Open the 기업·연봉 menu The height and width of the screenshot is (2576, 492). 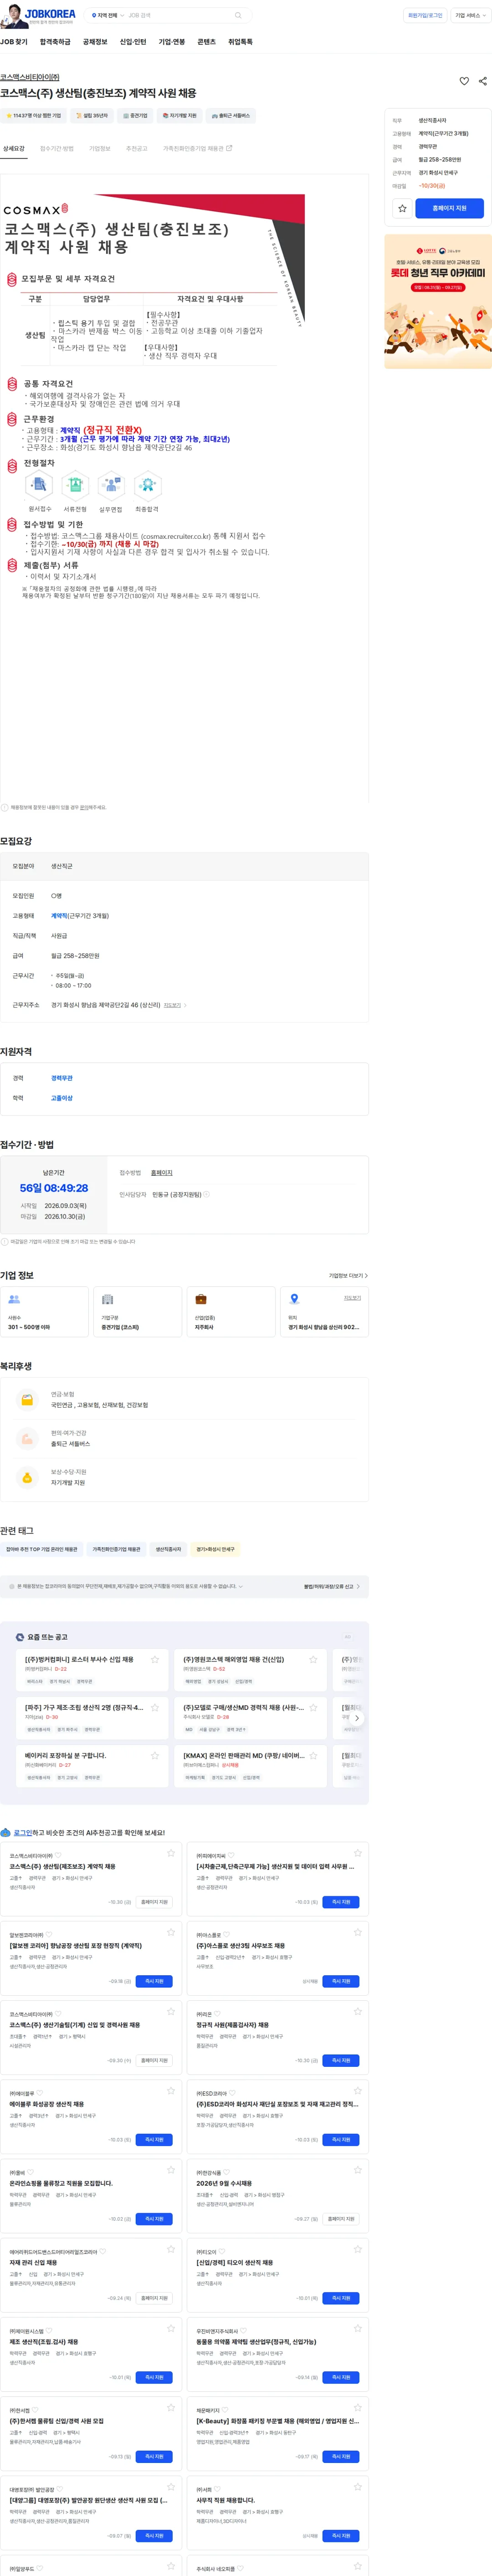click(172, 42)
